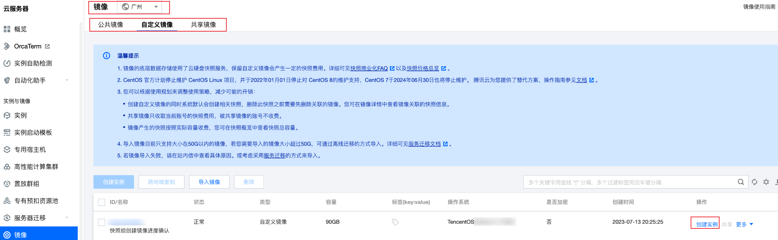Open the 服务迁移文档 link
This screenshot has height=240, width=778.
coord(425,144)
